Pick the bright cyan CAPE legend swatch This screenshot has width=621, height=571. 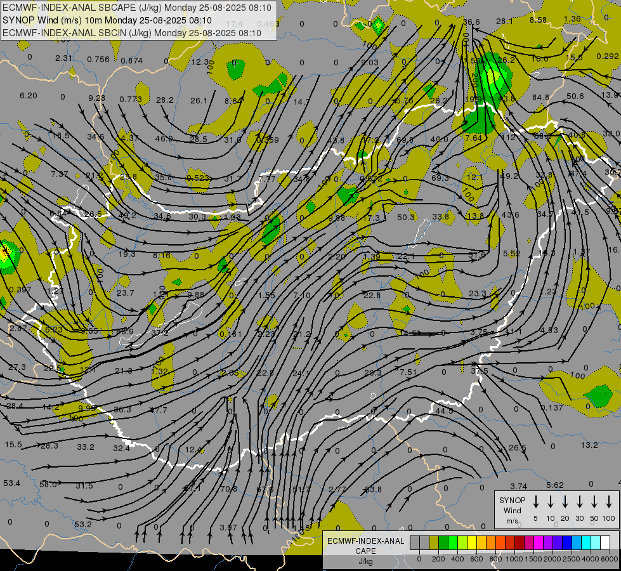click(x=585, y=542)
